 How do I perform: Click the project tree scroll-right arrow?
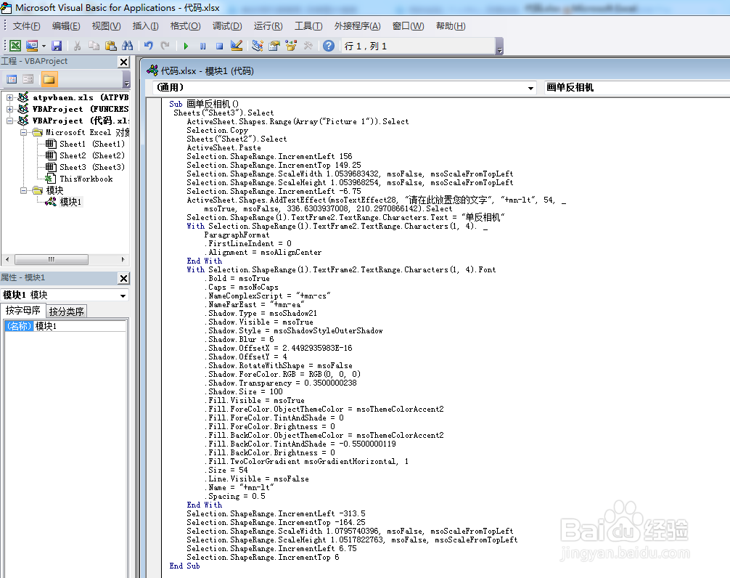[123, 259]
